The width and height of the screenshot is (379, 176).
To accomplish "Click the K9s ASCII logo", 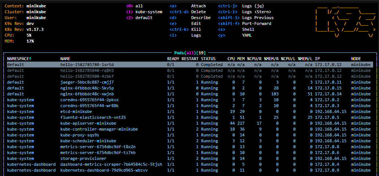I will [x=345, y=21].
